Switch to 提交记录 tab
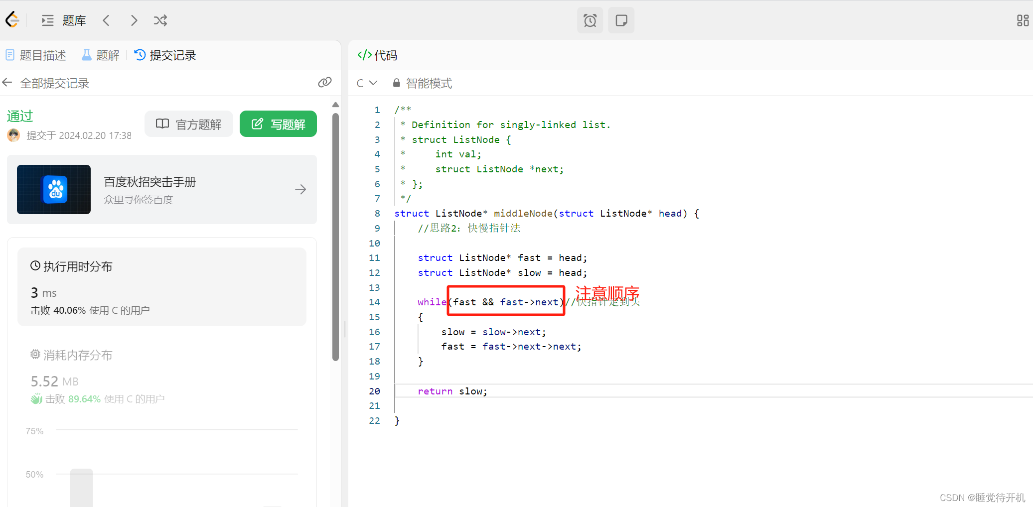 [165, 55]
